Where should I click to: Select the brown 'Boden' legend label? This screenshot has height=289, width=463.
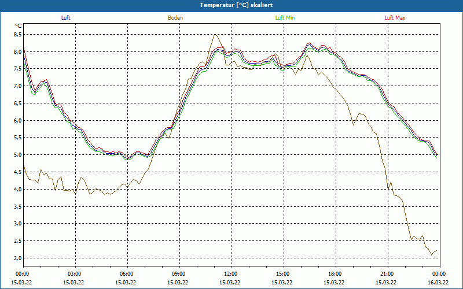(175, 18)
